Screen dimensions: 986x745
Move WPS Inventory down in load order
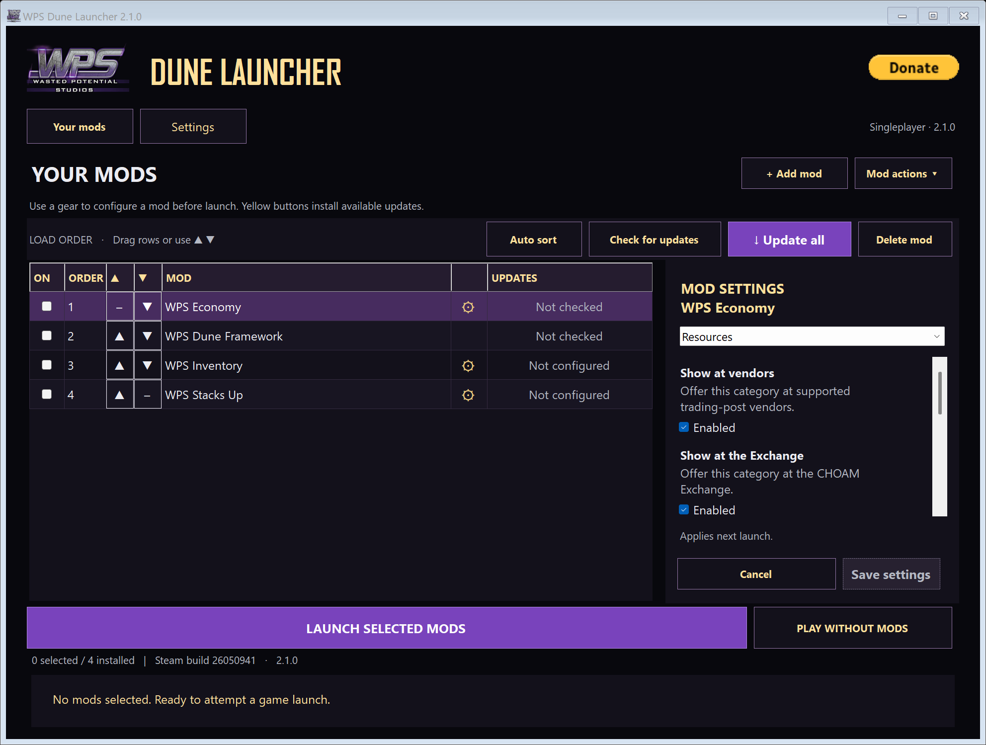[147, 365]
